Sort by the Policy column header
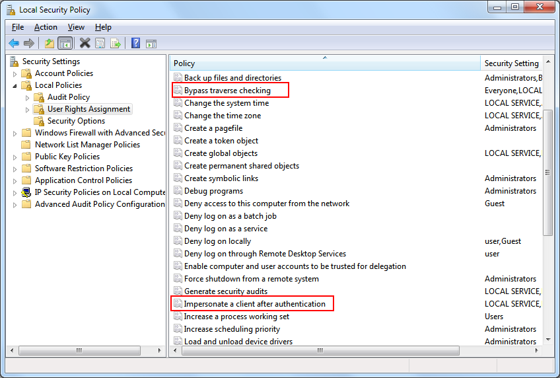560x378 pixels. click(x=325, y=63)
